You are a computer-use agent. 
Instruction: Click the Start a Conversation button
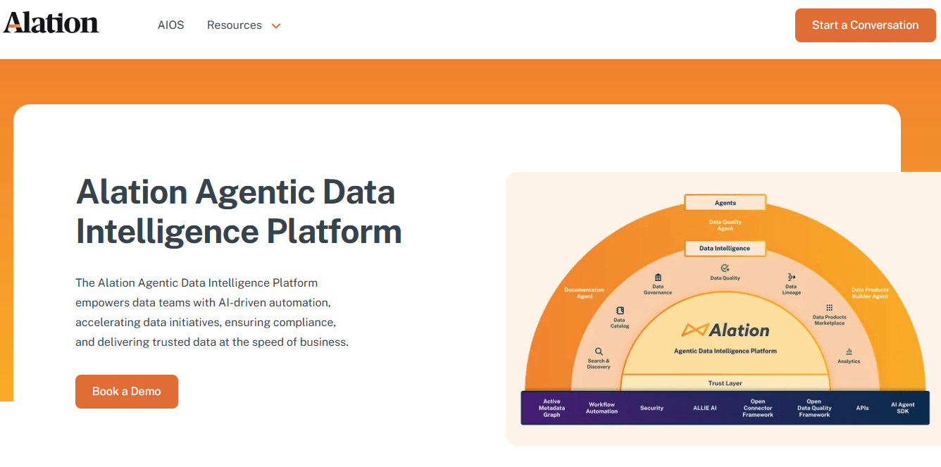point(865,25)
